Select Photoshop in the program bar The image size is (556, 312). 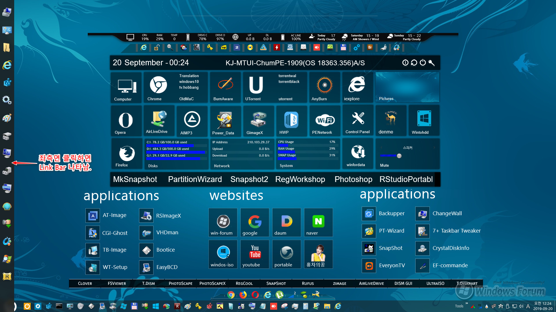pyautogui.click(x=353, y=179)
